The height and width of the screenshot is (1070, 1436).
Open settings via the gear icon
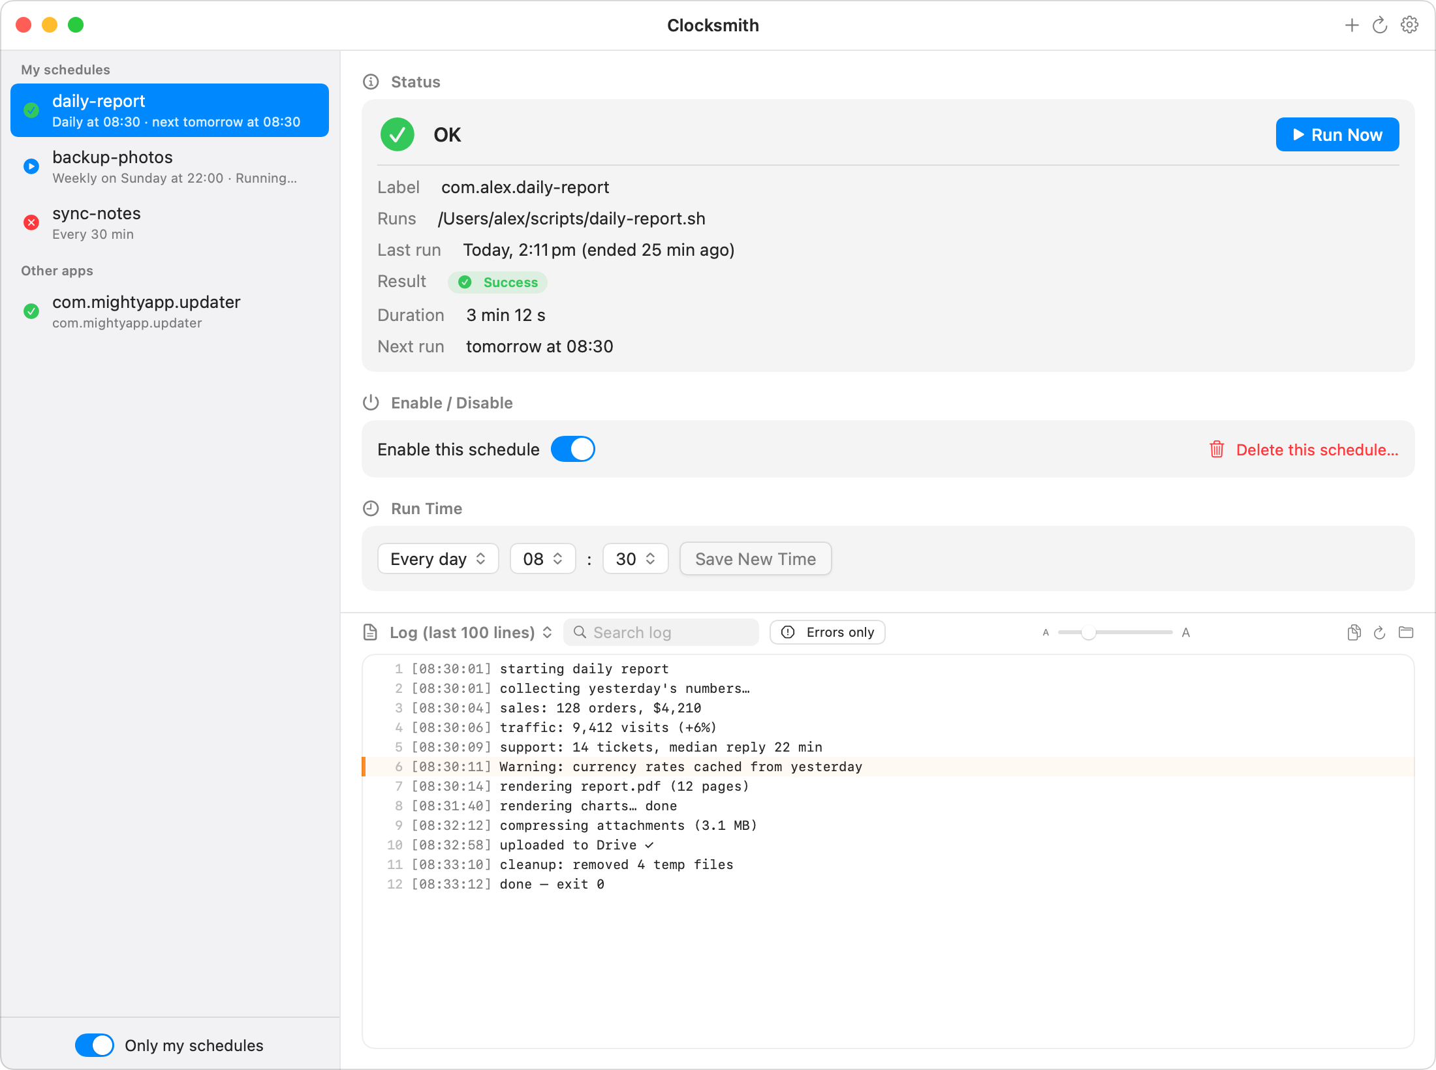(1409, 25)
